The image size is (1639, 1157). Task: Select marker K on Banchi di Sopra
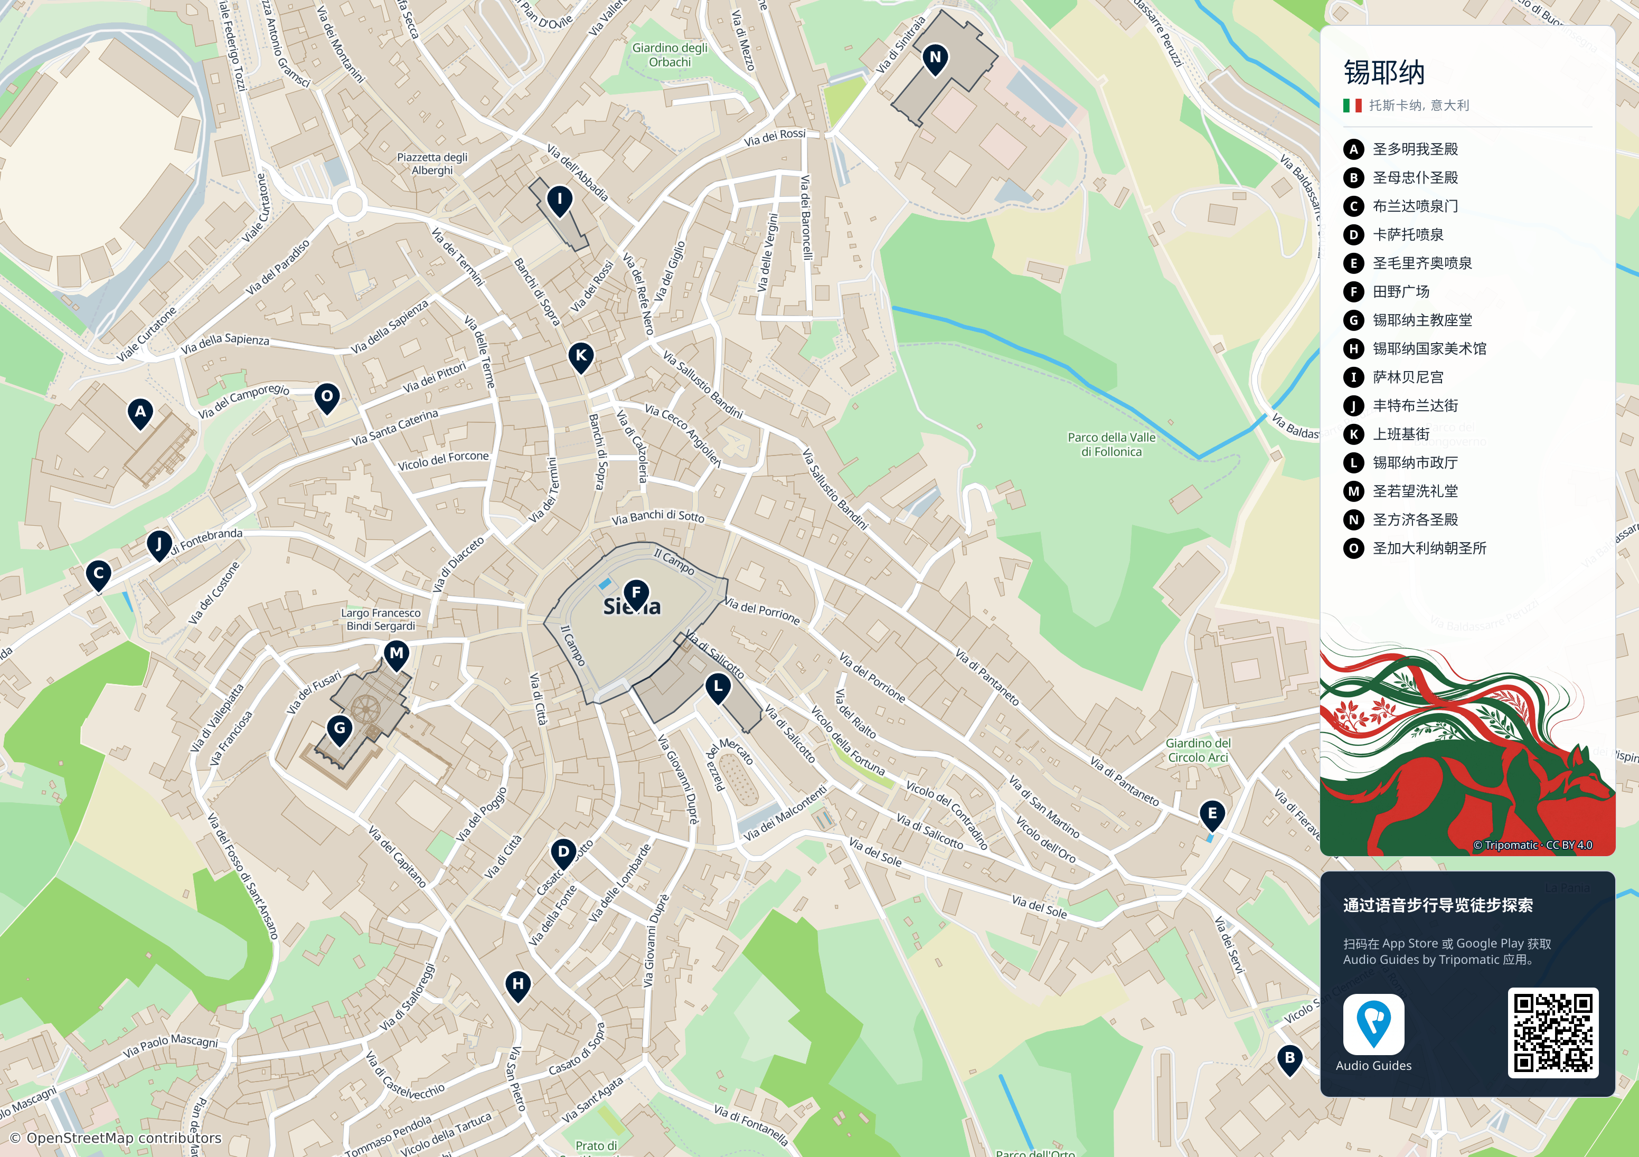pos(581,356)
